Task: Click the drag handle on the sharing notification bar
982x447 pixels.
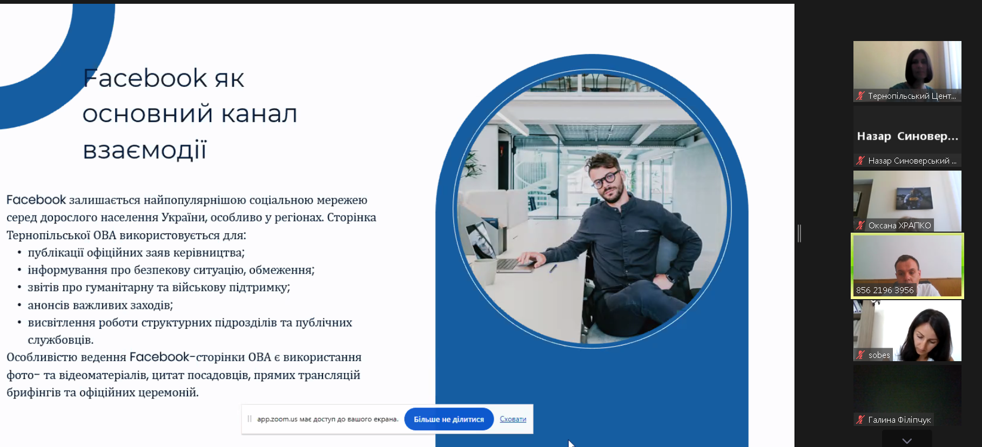Action: click(x=250, y=419)
